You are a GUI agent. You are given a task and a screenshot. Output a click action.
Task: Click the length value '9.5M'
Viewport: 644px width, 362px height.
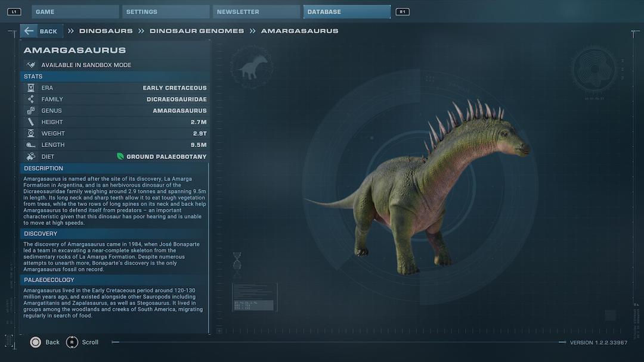point(199,145)
